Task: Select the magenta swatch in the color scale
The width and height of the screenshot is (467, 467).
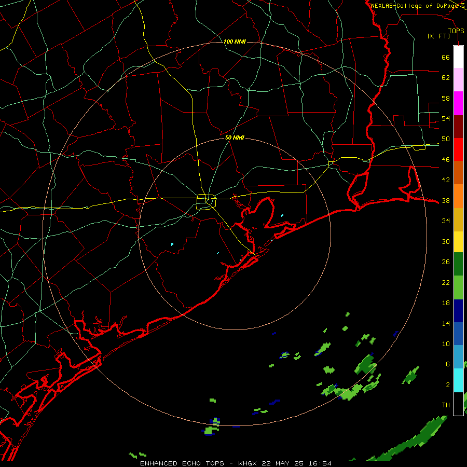Action: pos(458,103)
